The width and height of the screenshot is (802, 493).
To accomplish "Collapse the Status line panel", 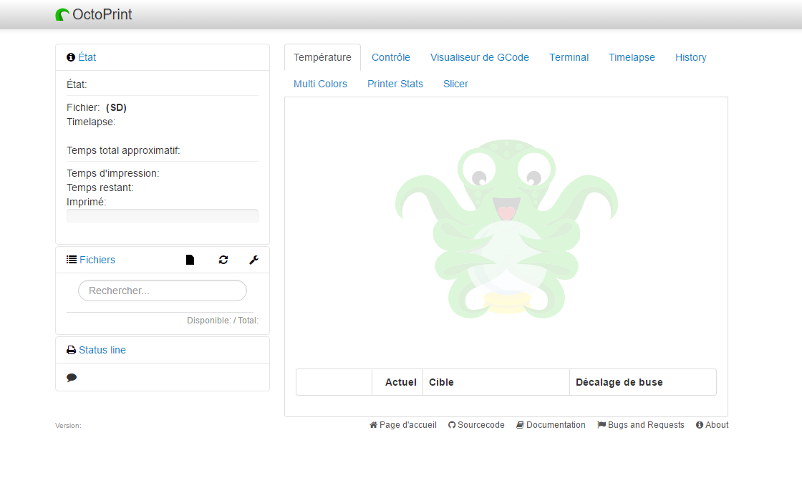I will [102, 350].
